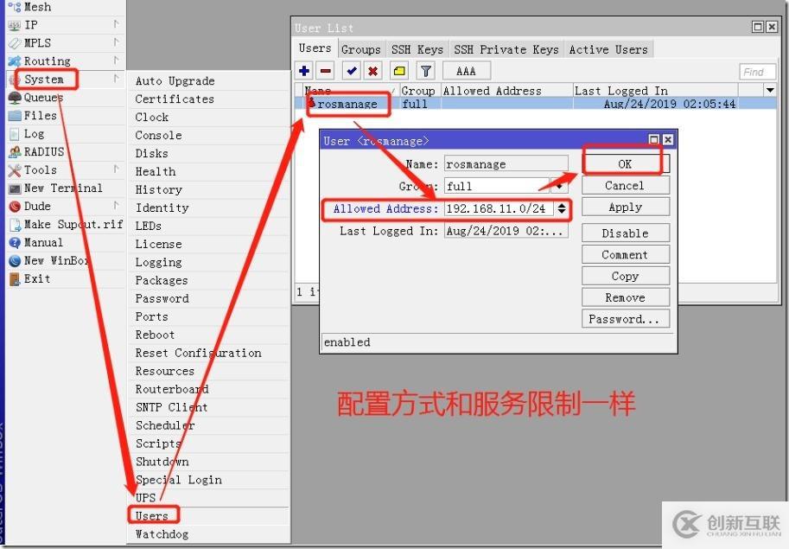Click the Apply button
Screen dimensions: 789x549
pos(626,207)
